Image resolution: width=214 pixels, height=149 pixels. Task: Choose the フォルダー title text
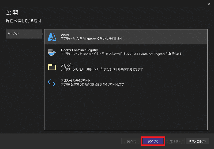tap(67, 65)
